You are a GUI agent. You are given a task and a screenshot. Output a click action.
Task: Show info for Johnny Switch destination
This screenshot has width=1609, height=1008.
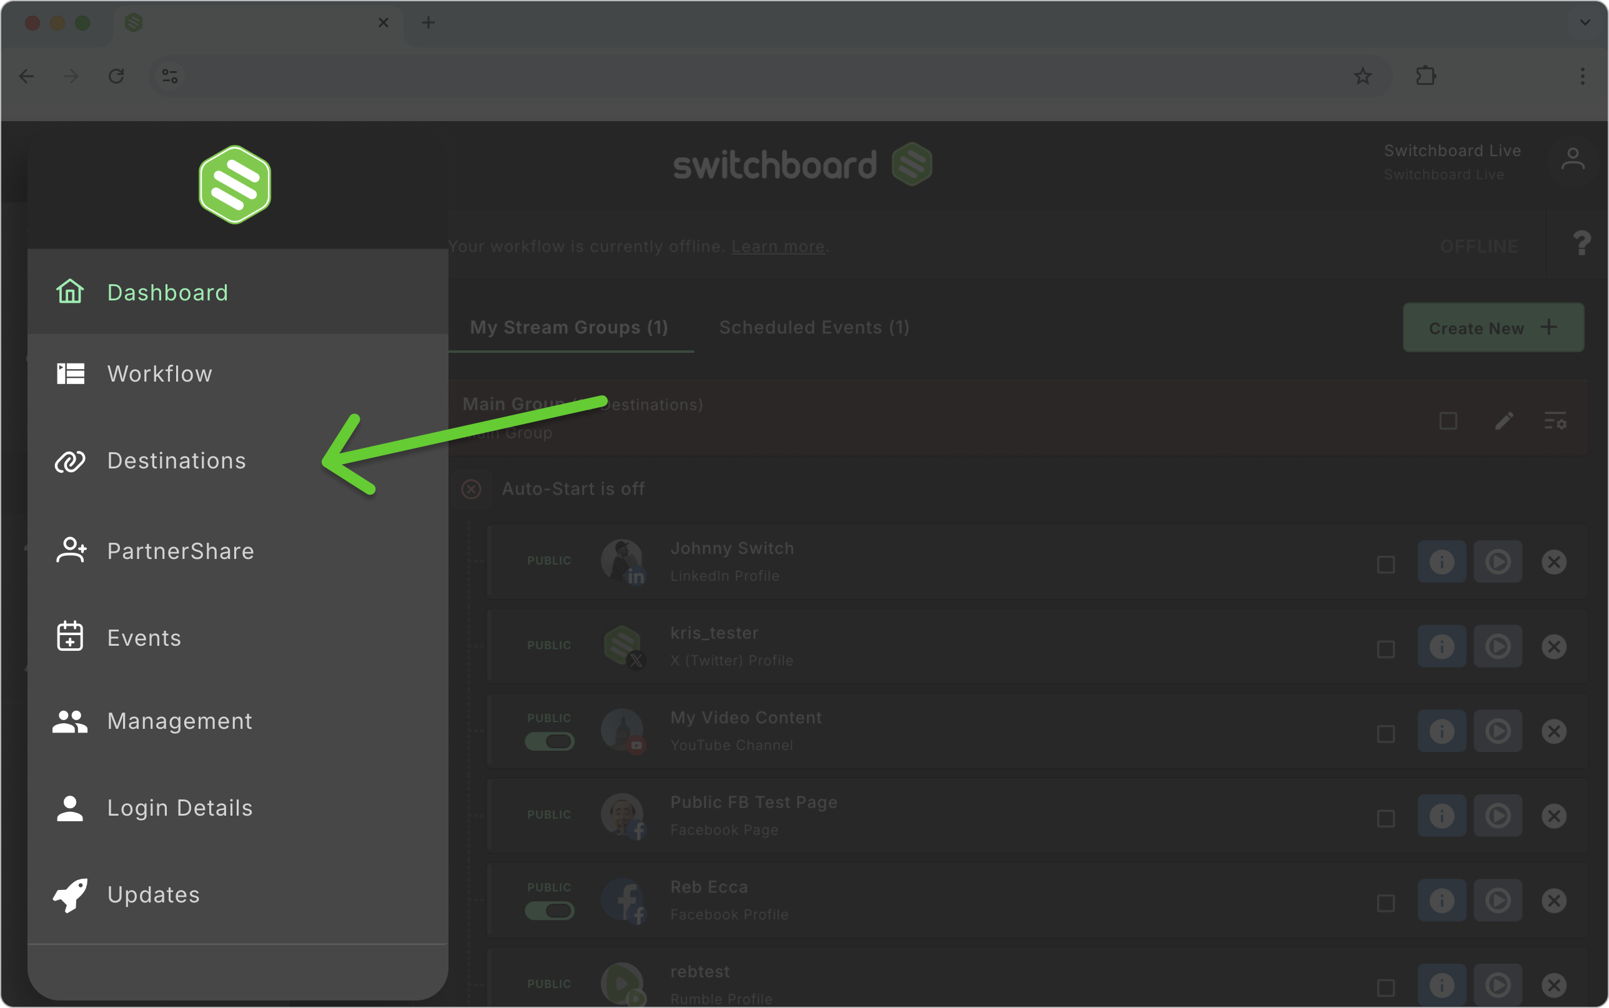(1442, 562)
